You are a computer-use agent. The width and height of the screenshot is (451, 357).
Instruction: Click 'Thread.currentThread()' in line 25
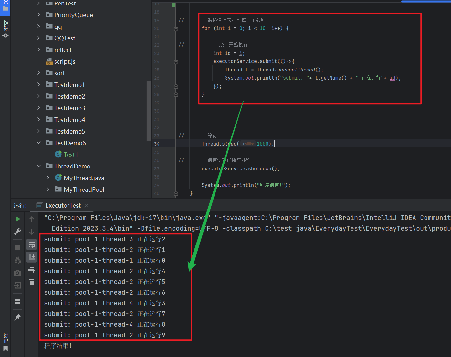[288, 70]
